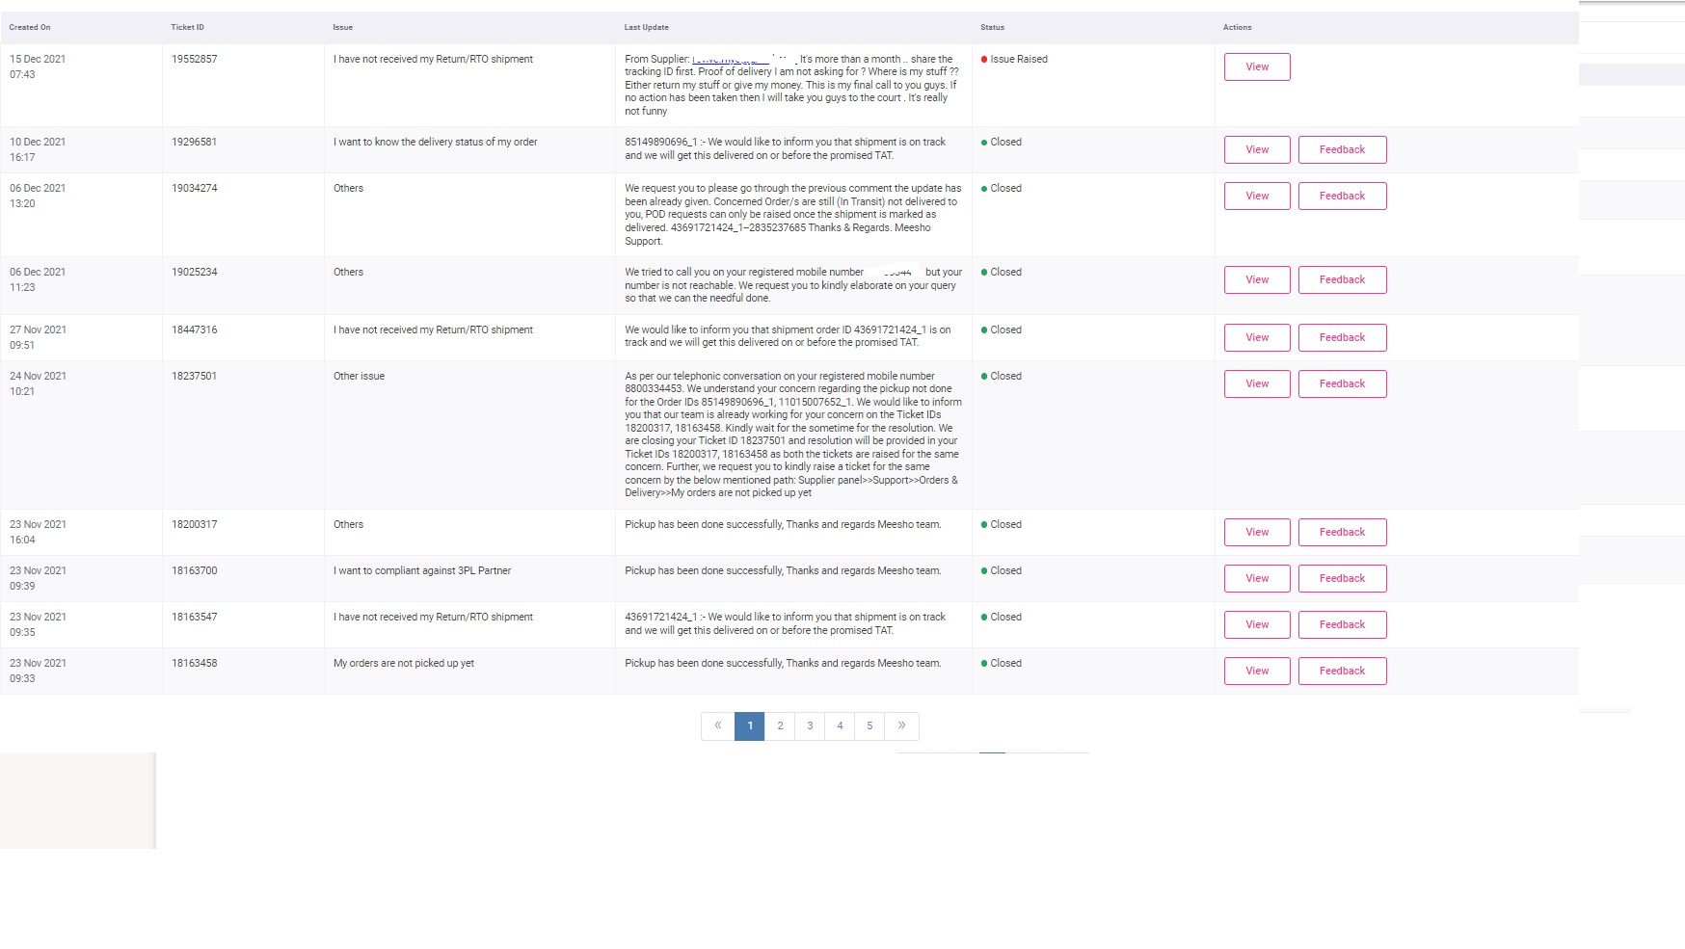Click the supplier email link in last update

tap(730, 60)
